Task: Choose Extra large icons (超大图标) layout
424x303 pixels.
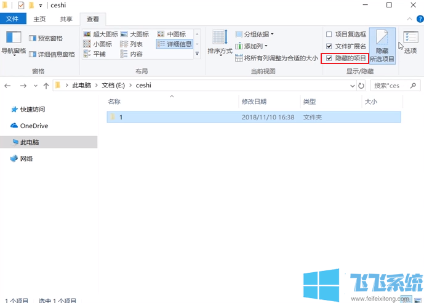Action: (x=100, y=34)
